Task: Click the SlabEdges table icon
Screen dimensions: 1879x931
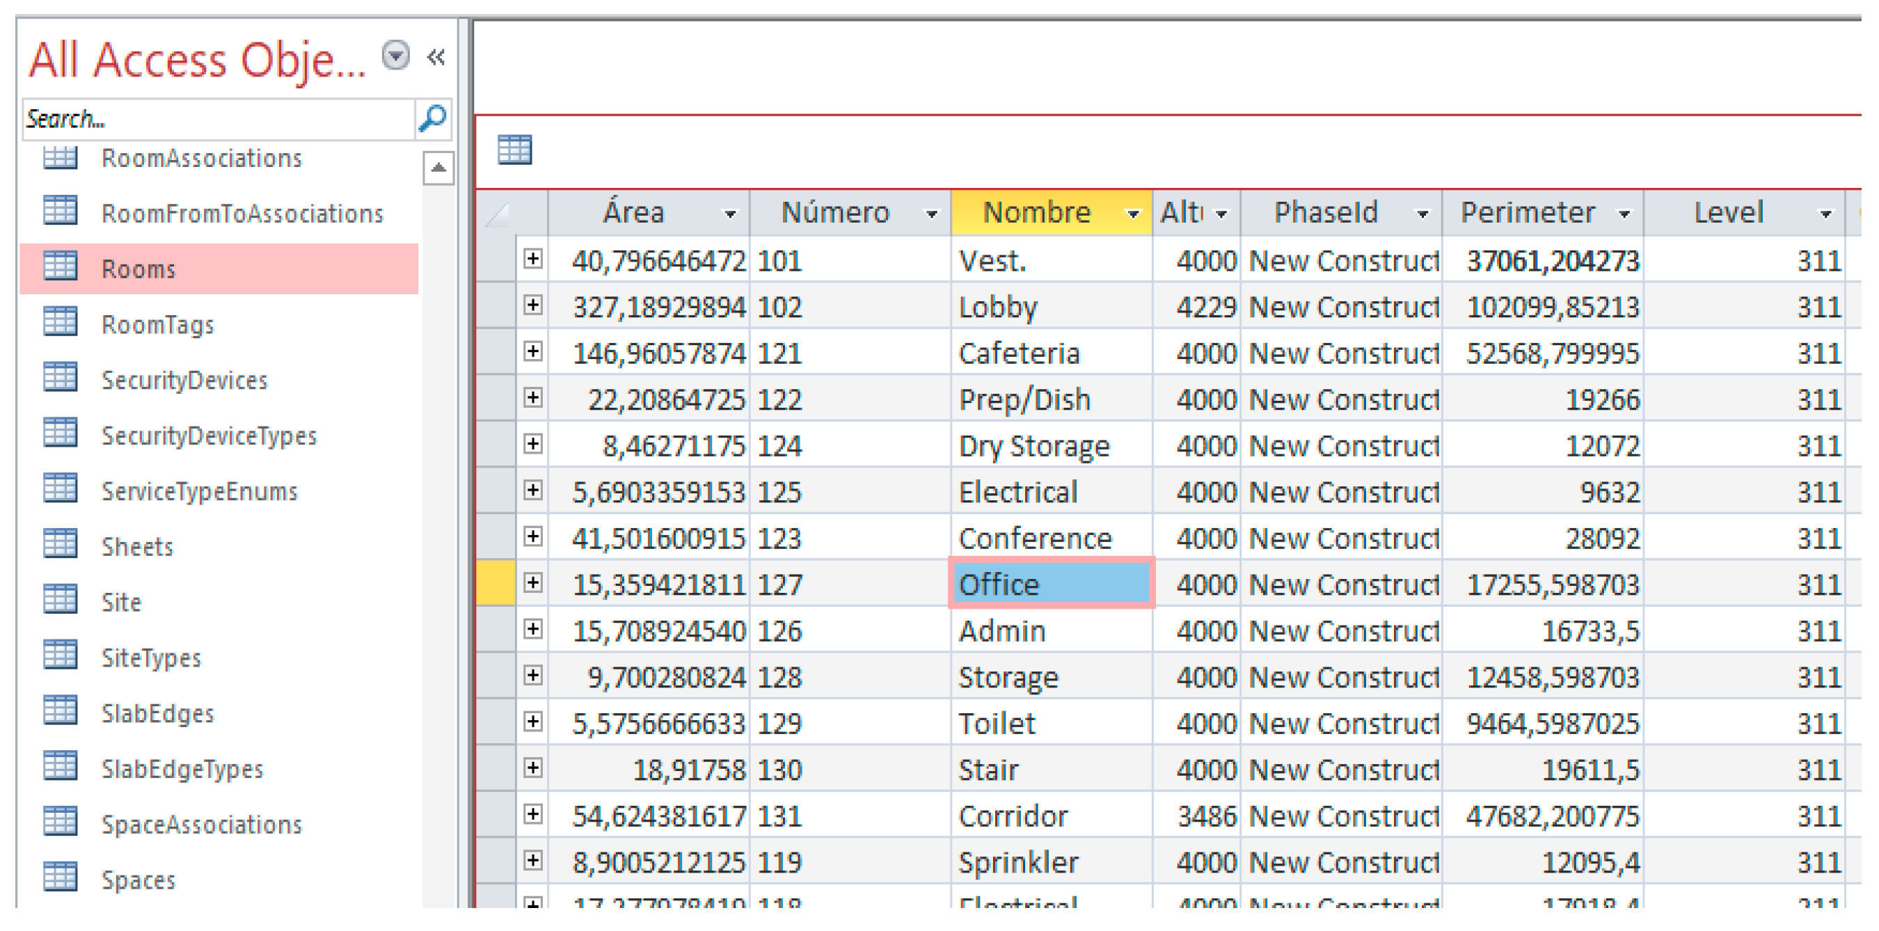Action: pos(60,712)
